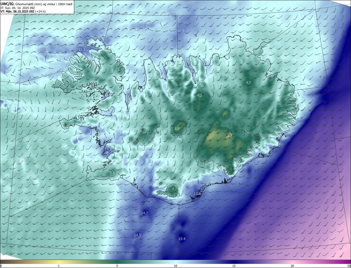Screen dimensions: 351x268
Task: Select the 5.4 value on the map
Action: click(120, 70)
